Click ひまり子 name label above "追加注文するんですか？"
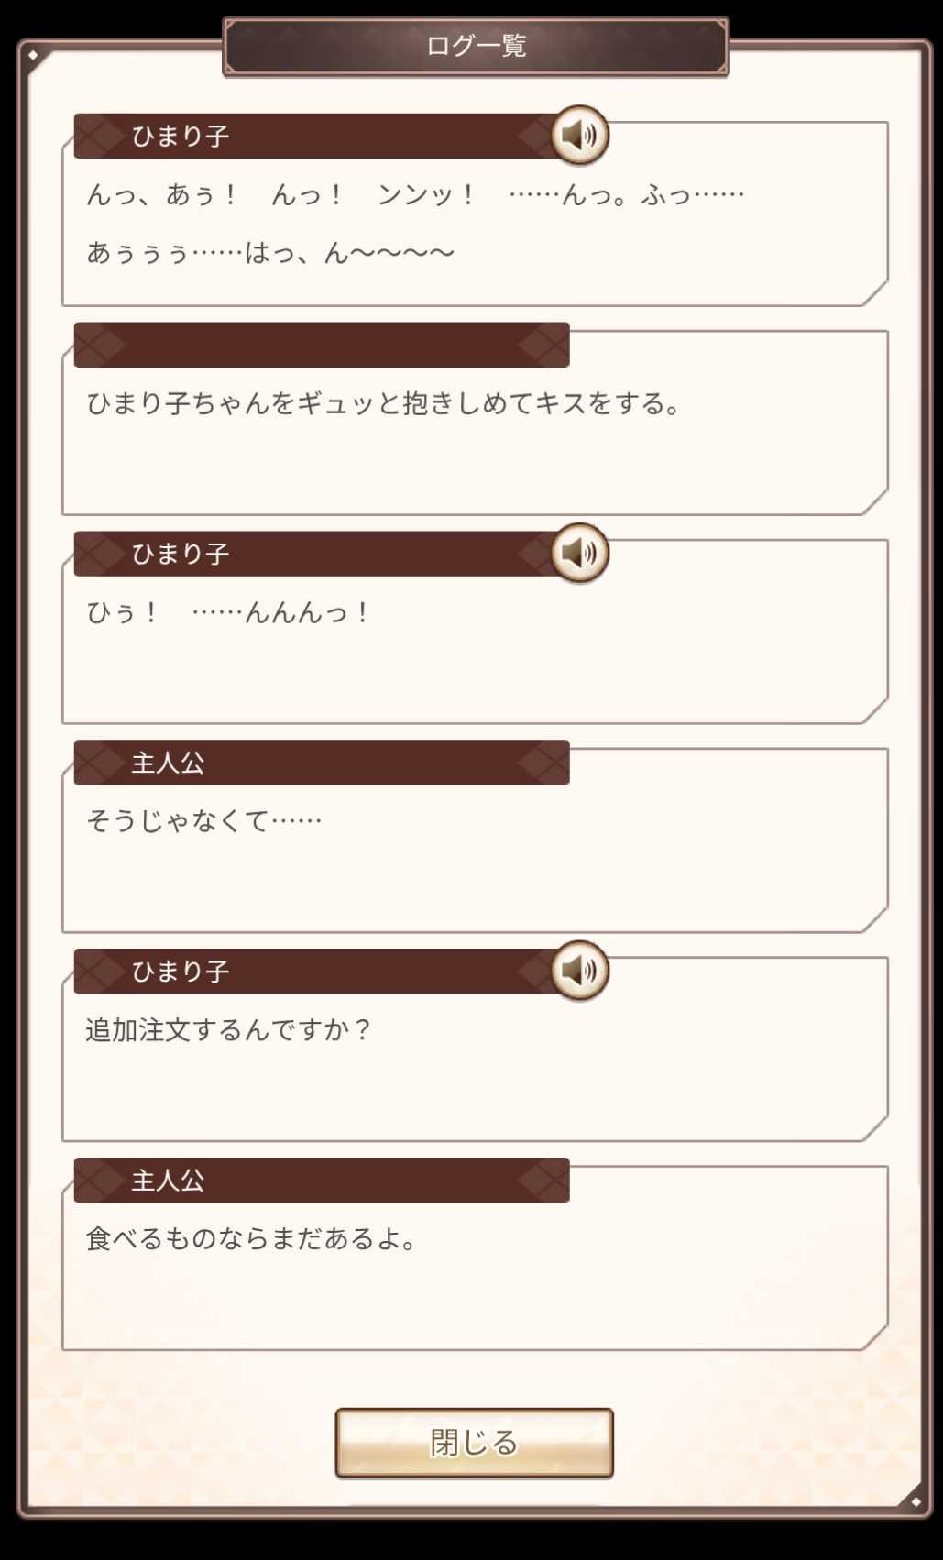Screen dimensions: 943x1560 [x=181, y=972]
